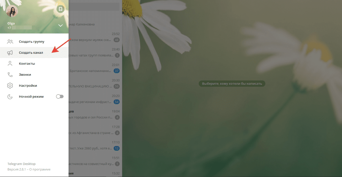Click the gear icon beside Настройки
Viewport: 342px width, 177px height.
point(10,85)
